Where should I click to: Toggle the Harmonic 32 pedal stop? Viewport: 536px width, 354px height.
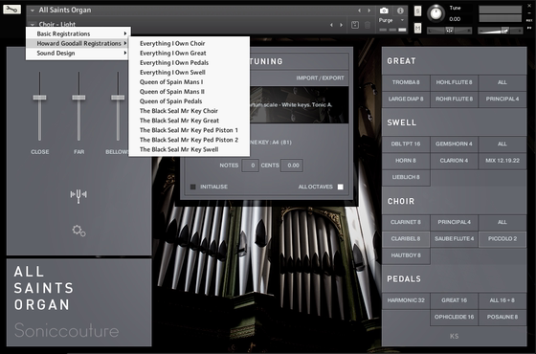pyautogui.click(x=406, y=300)
